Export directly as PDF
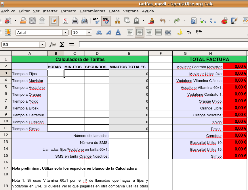Image resolution: width=248 pixels, height=190 pixels. pos(66,21)
